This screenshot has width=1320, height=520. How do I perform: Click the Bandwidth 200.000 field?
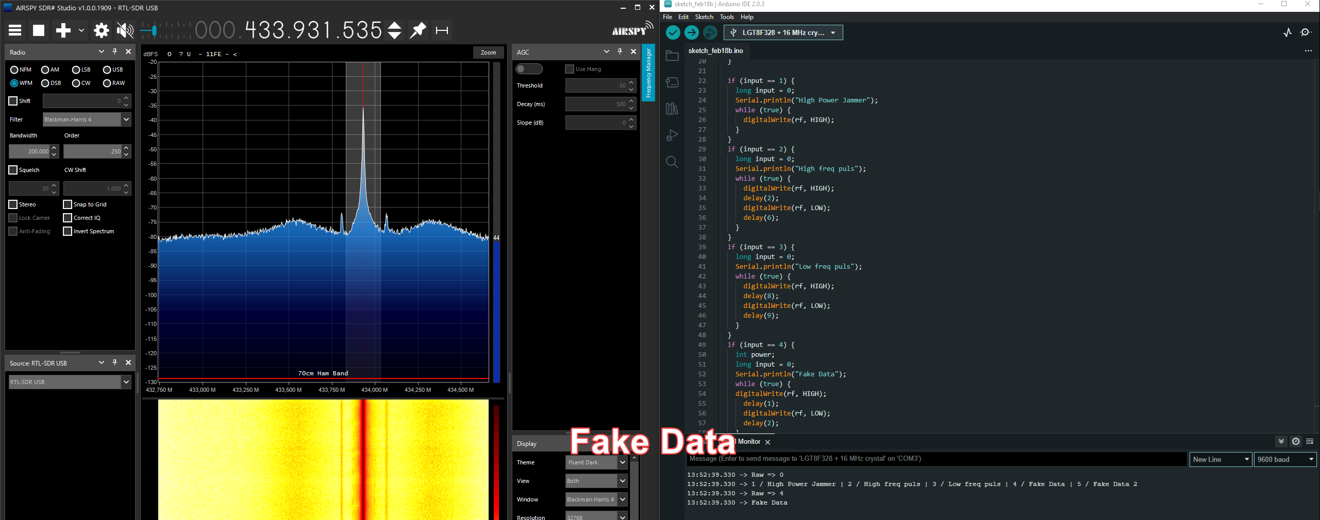pos(29,151)
